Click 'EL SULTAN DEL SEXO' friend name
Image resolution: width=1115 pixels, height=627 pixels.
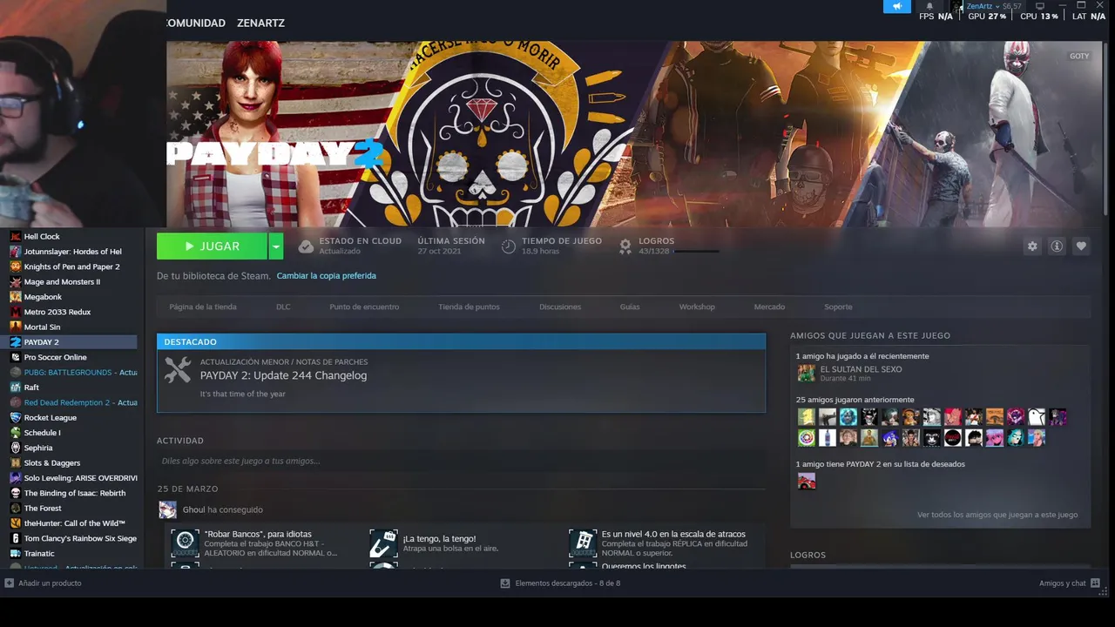[x=861, y=369]
